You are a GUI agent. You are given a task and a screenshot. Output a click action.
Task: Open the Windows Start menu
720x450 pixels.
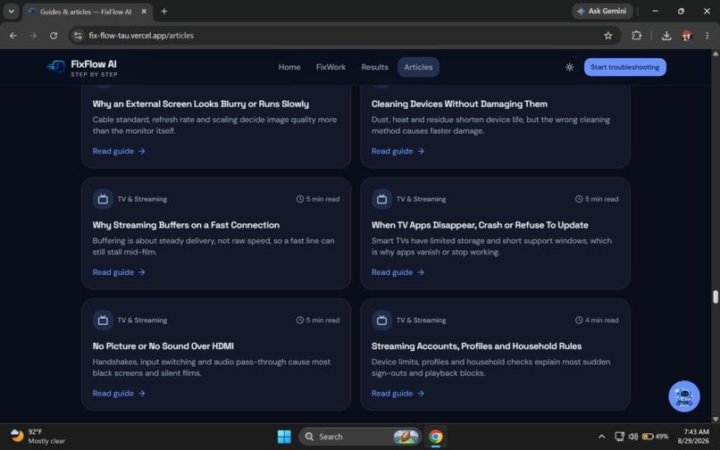pos(284,437)
